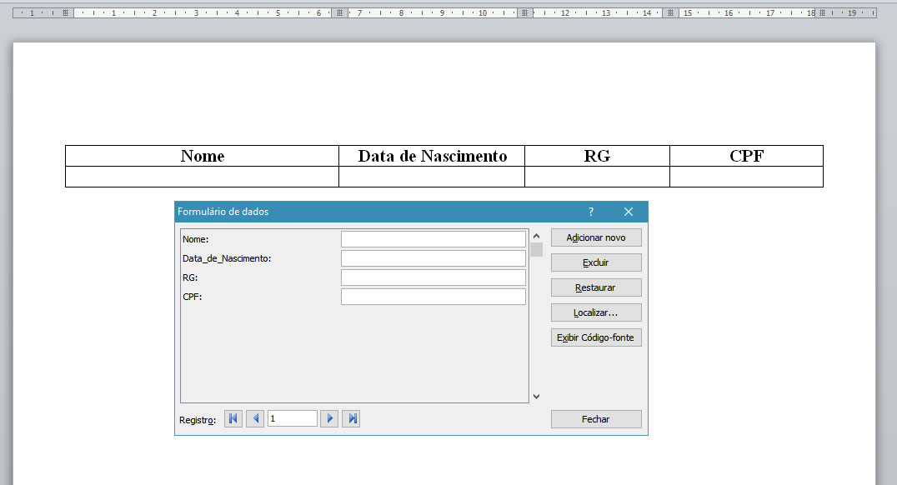Click the scroll up arrow in form
Viewport: 897px width, 485px height.
(537, 236)
